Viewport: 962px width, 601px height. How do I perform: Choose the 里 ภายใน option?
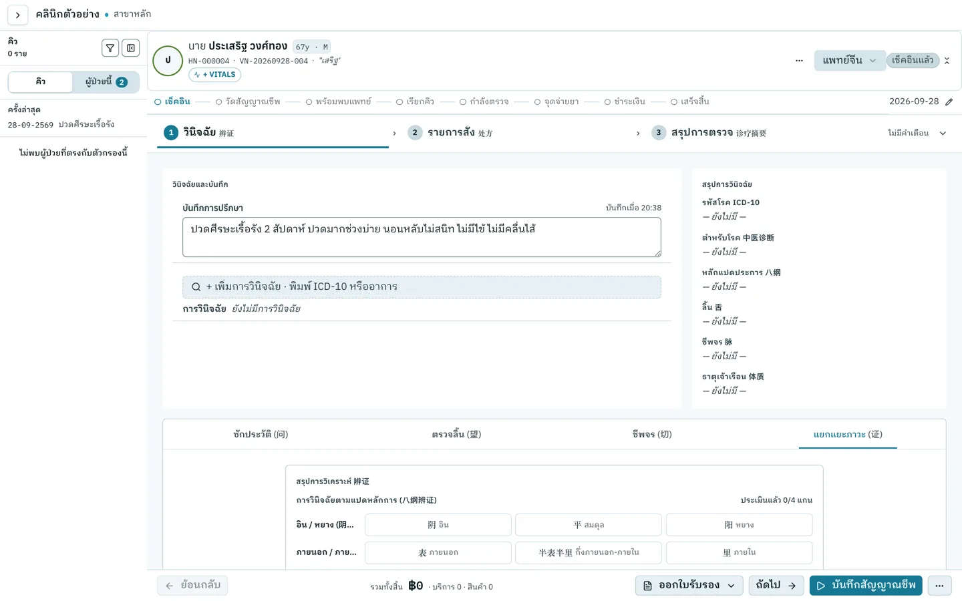coord(740,553)
